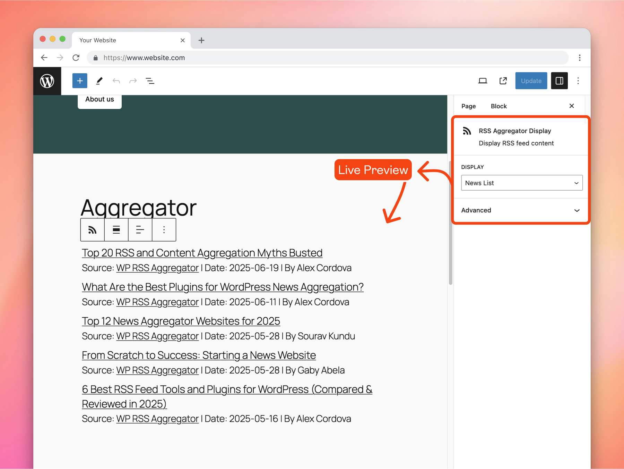Open Best Plugins for WordPress News Aggregation link
The image size is (624, 469).
tap(223, 287)
